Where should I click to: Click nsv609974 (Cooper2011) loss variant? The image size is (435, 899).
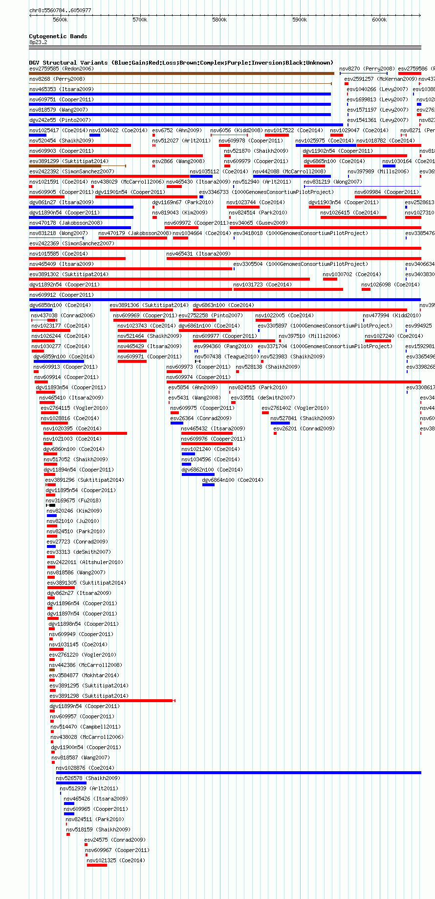pyautogui.click(x=294, y=382)
